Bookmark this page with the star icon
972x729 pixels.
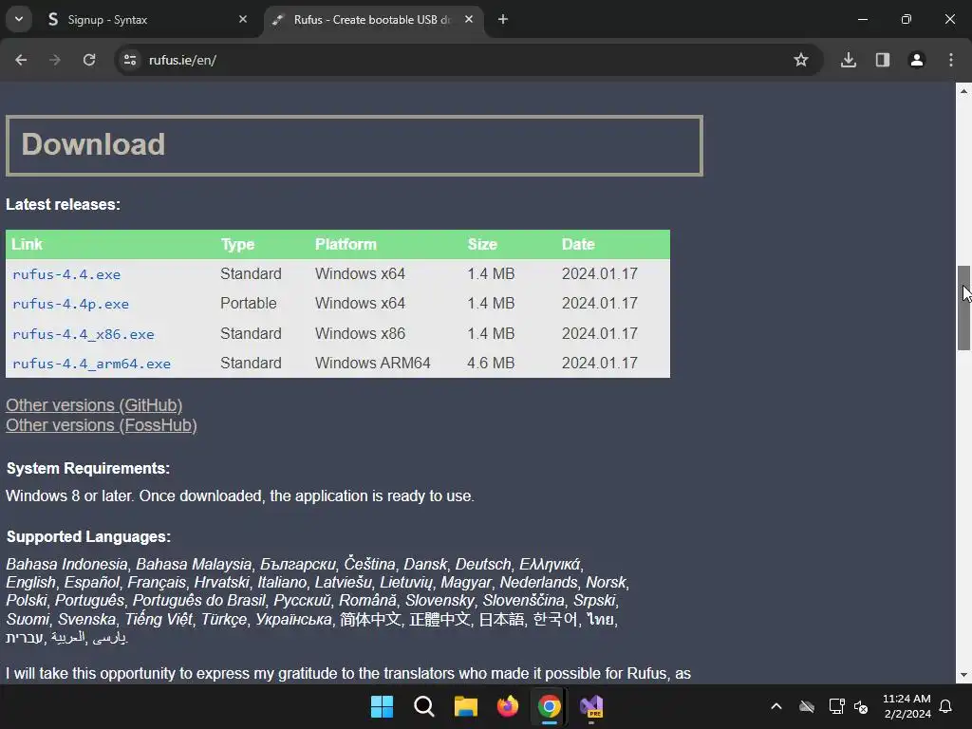pos(801,60)
